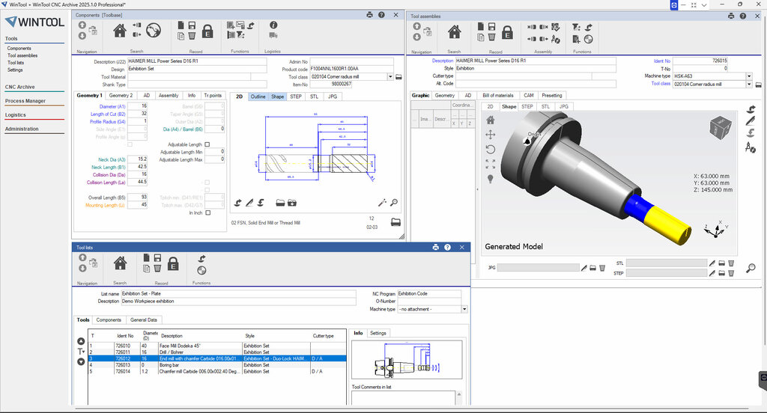Viewport: 767px width, 413px height.
Task: Click the home icon in Tool lists toolbar
Action: (120, 263)
